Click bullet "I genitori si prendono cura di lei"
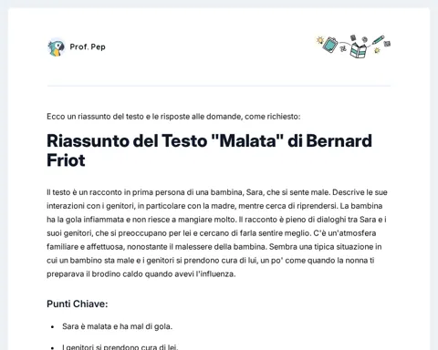Image resolution: width=438 pixels, height=350 pixels. pyautogui.click(x=120, y=347)
